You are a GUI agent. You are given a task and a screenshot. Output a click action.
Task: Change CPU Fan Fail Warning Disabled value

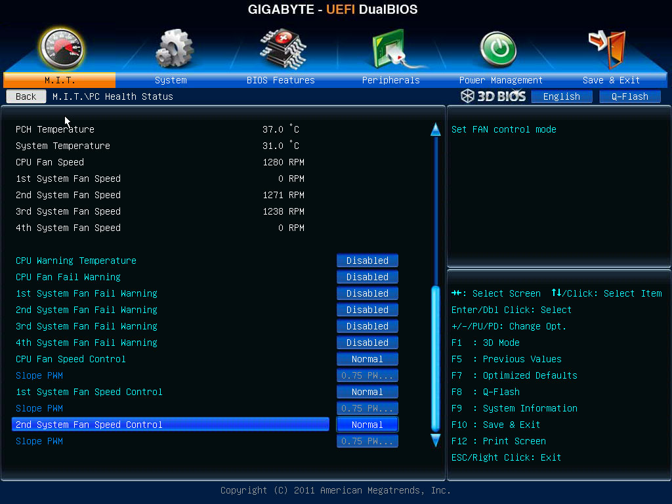pos(367,277)
